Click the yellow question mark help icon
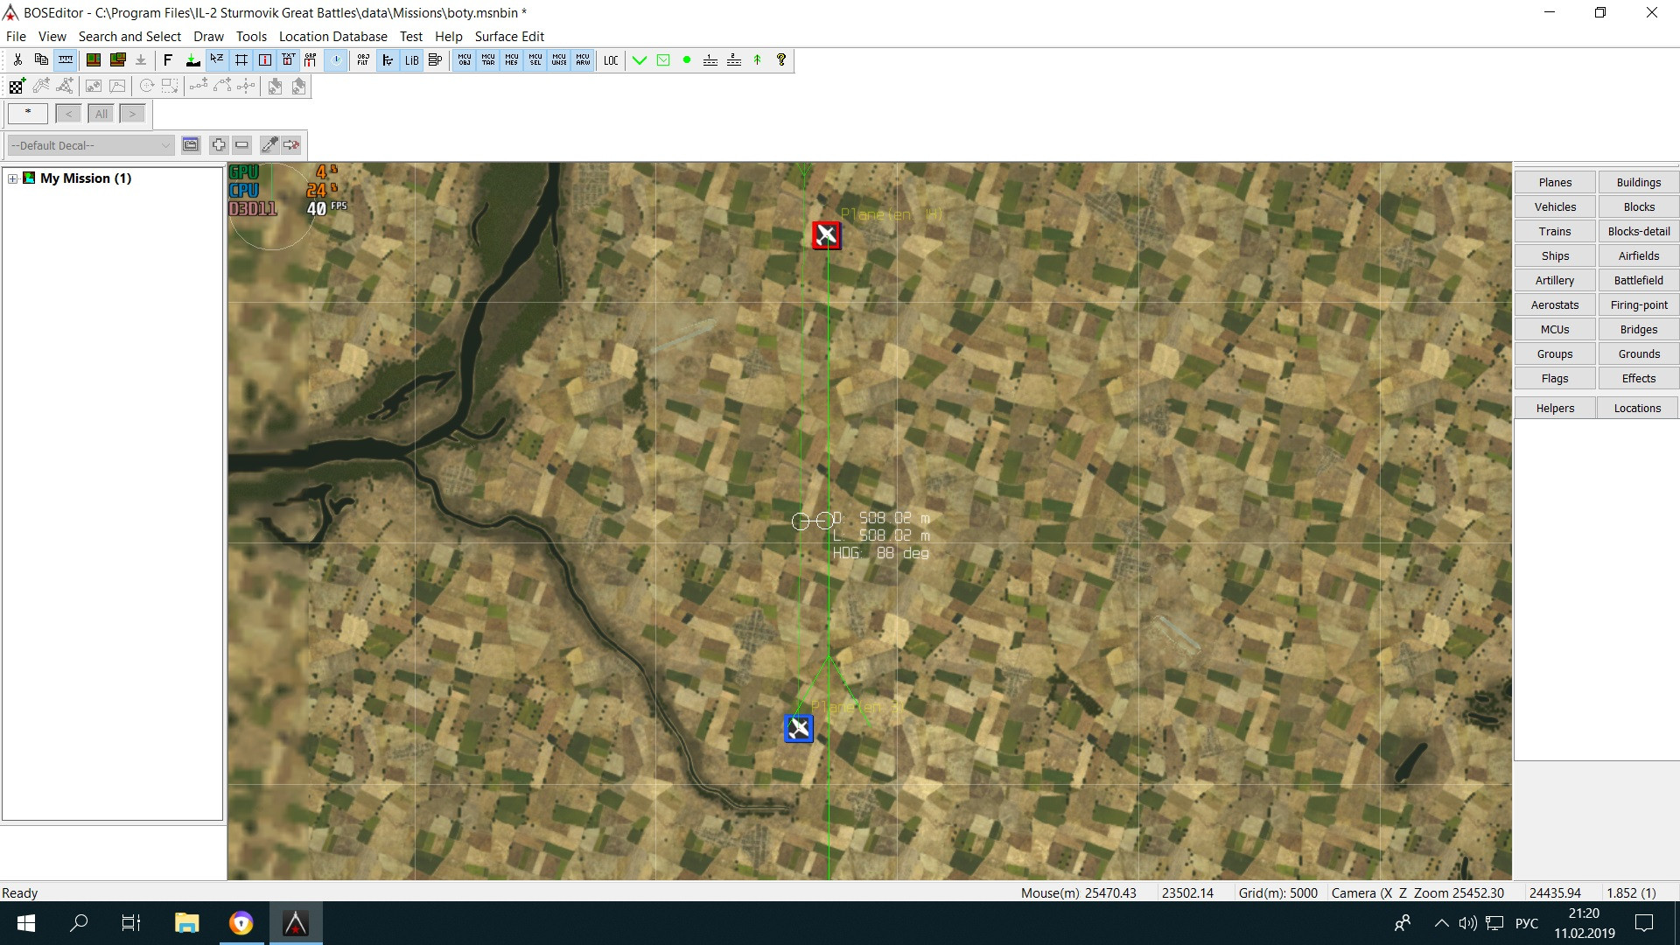 pyautogui.click(x=781, y=59)
